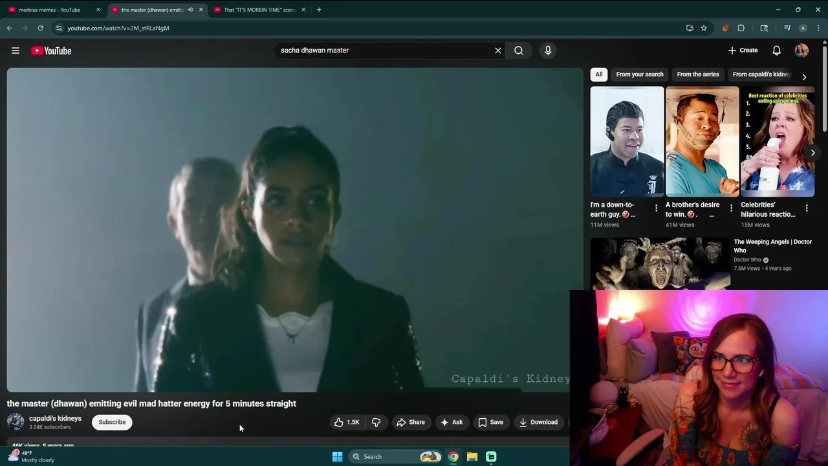The height and width of the screenshot is (466, 828).
Task: Open 'Celebrities' hilarious reaction' short thumbnail
Action: tap(778, 141)
